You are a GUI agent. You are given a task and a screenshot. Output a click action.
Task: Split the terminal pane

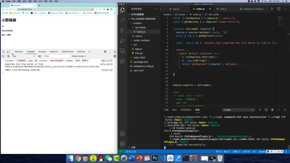click(x=266, y=110)
